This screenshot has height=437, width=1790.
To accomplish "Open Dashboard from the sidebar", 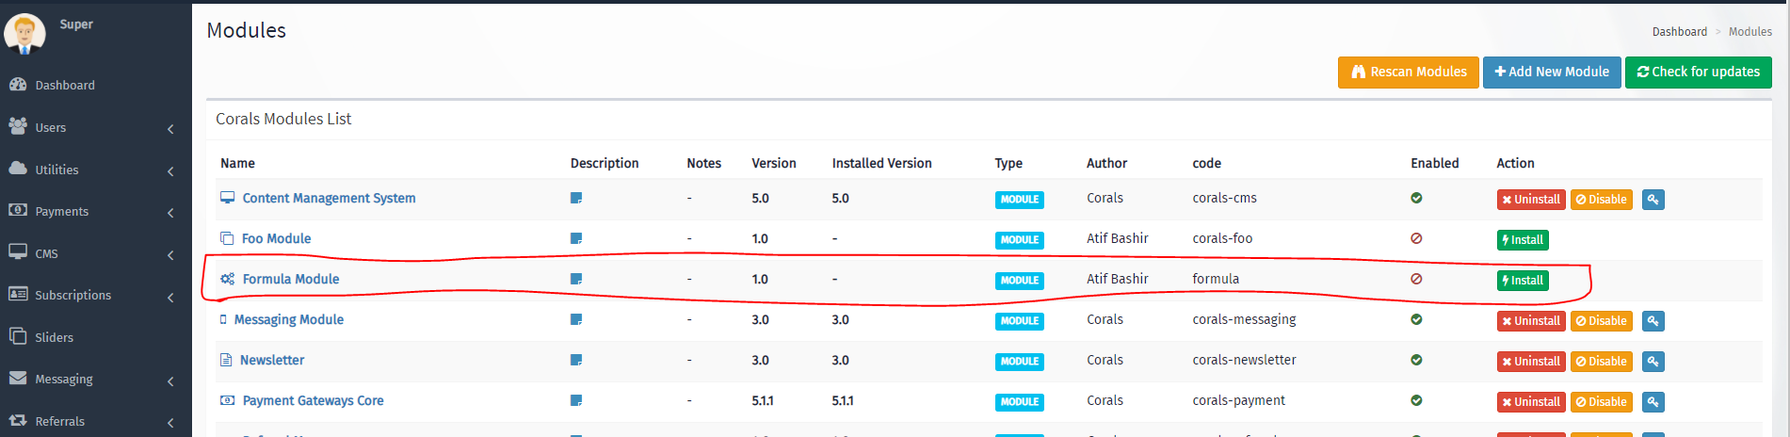I will [x=64, y=86].
